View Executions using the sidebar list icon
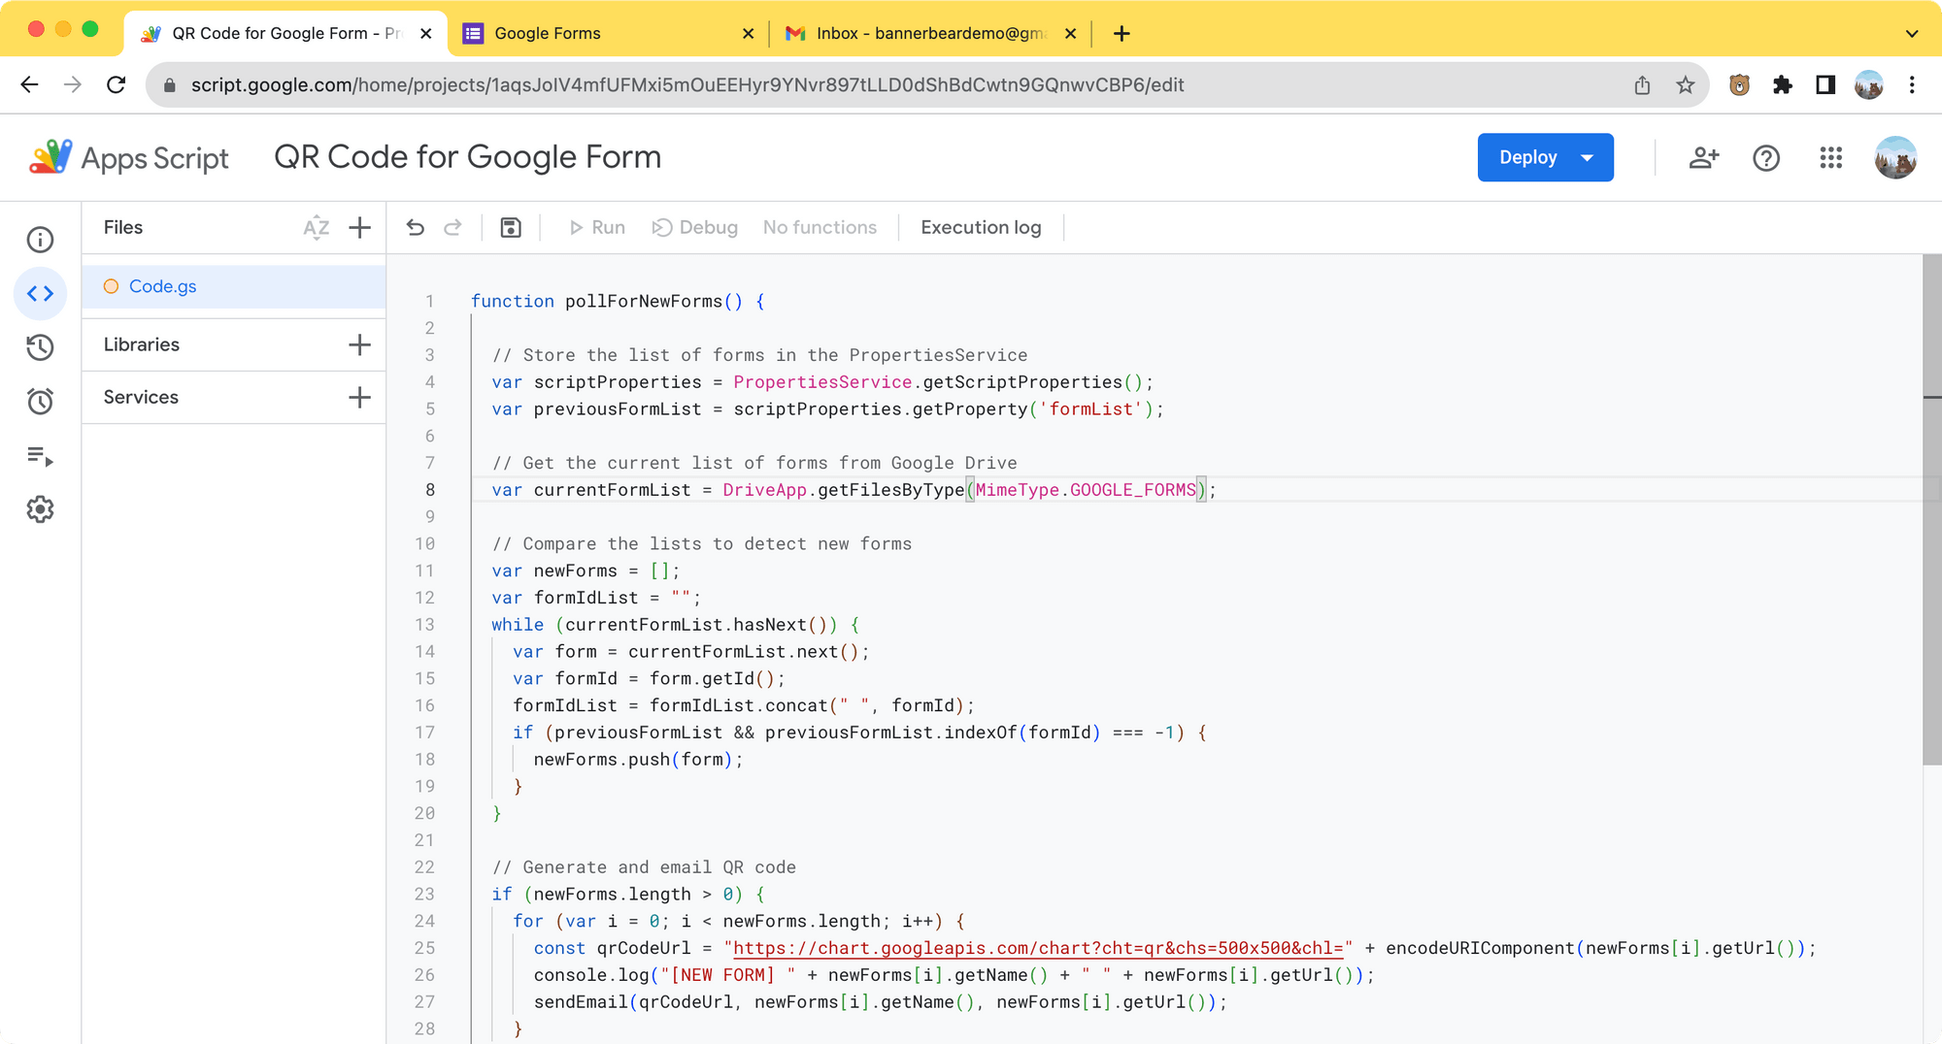Image resolution: width=1942 pixels, height=1044 pixels. tap(40, 456)
